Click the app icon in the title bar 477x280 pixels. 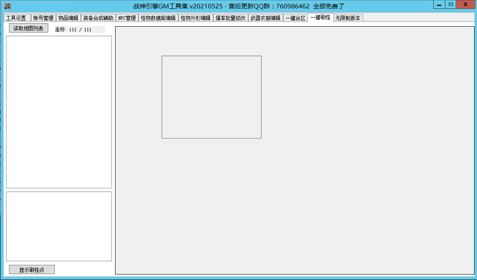click(x=8, y=5)
